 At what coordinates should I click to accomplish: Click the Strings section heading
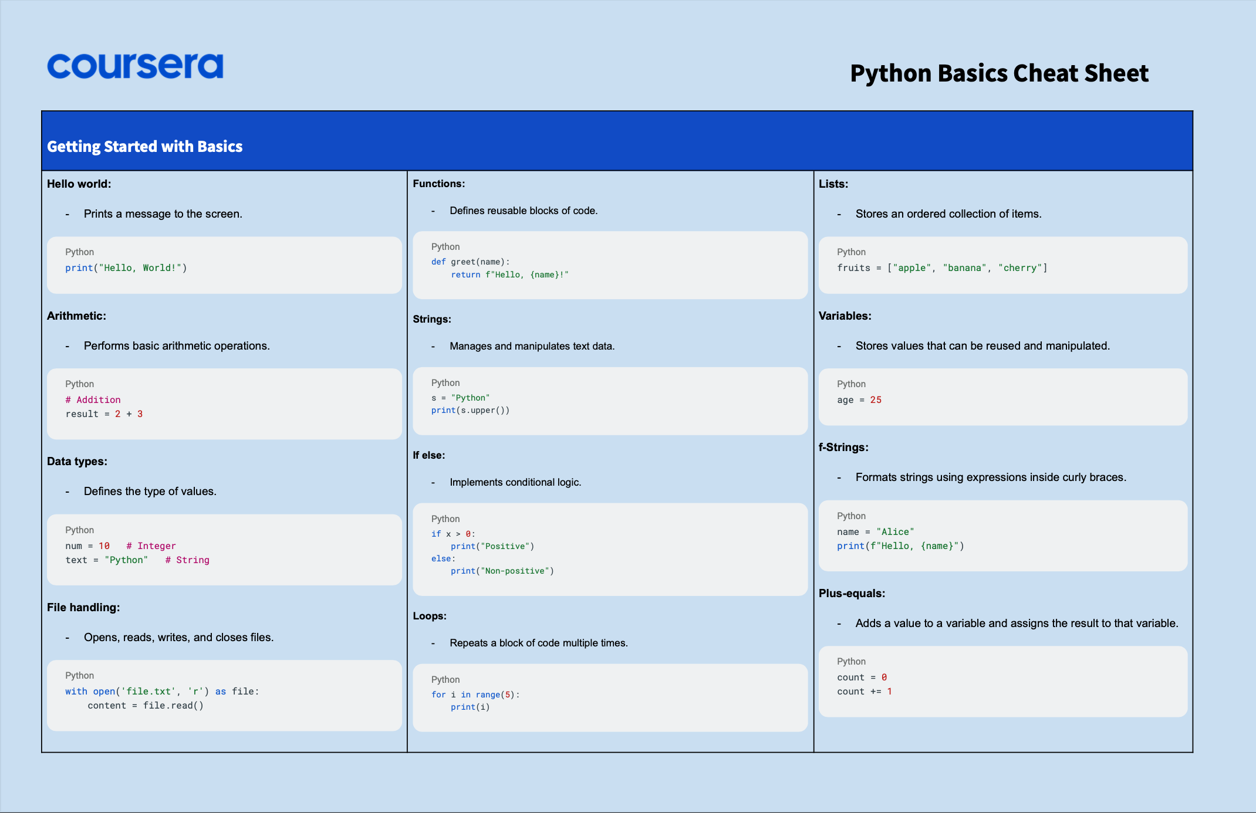click(432, 319)
